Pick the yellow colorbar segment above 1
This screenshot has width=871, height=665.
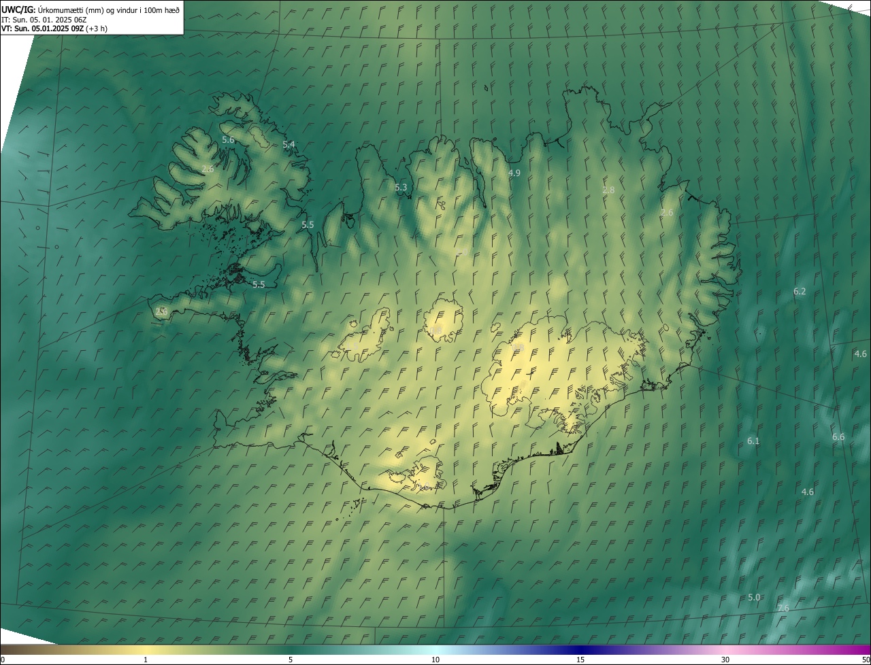[146, 650]
